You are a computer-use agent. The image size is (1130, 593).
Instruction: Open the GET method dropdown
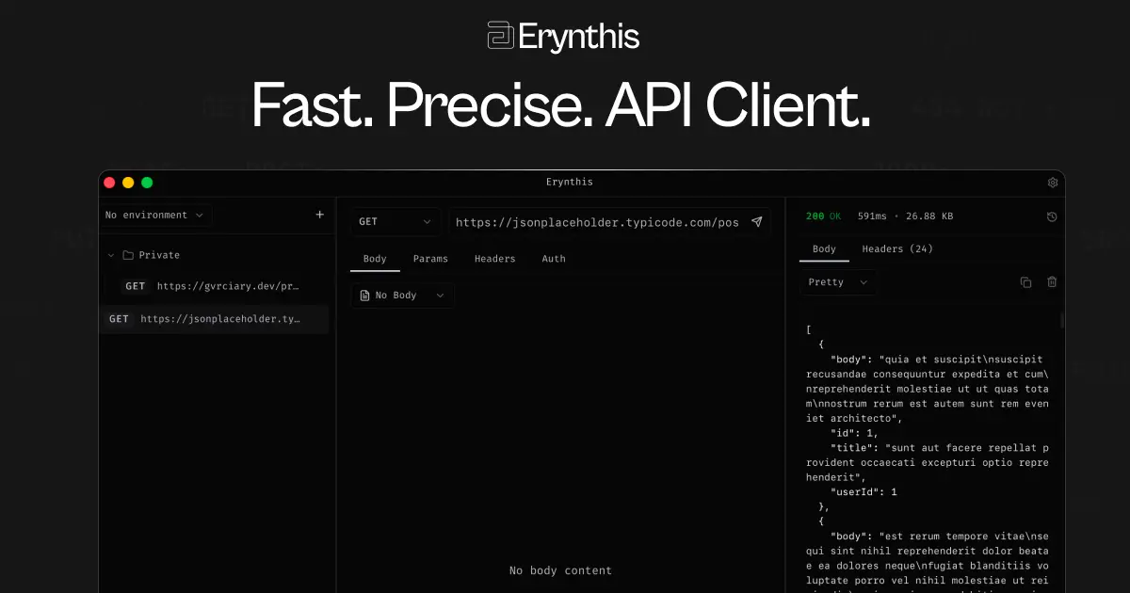click(395, 221)
